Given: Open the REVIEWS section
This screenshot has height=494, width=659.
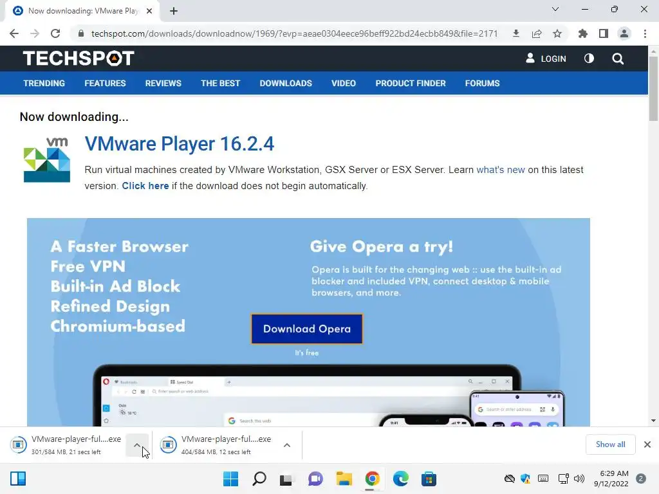Looking at the screenshot, I should 163,83.
